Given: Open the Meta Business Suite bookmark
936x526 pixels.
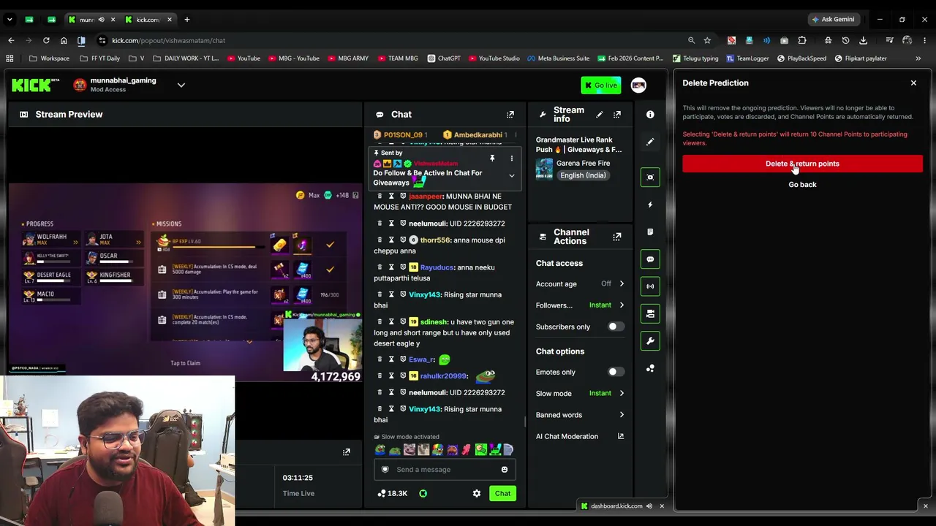Looking at the screenshot, I should (x=558, y=58).
